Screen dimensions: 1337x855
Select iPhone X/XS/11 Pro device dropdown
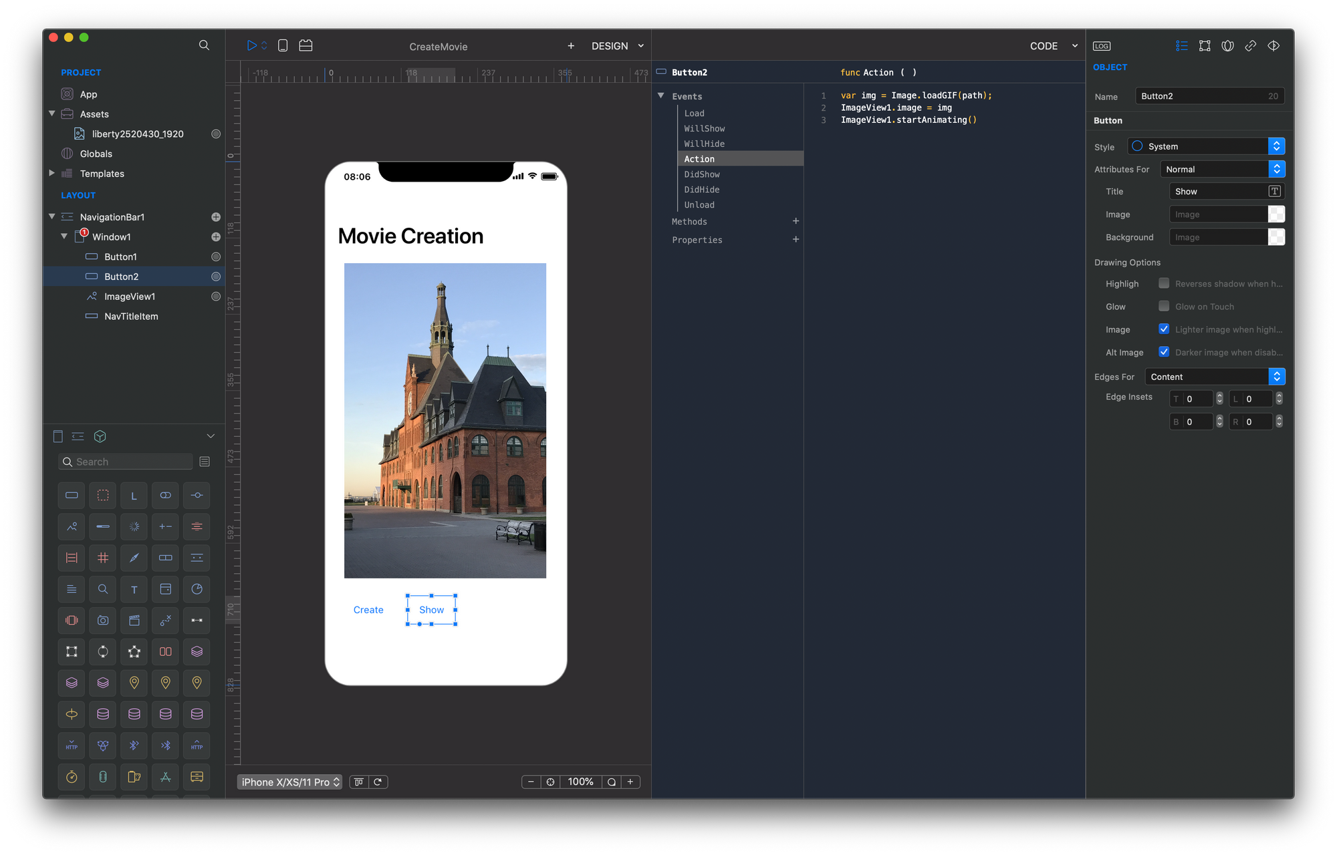288,782
